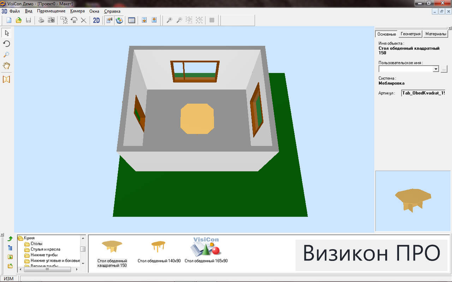
Task: Select the Стулья и кресла folder
Action: [x=45, y=250]
